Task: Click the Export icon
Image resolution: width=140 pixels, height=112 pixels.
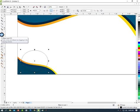Action: click(x=37, y=7)
